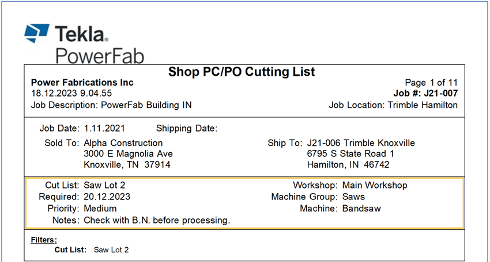Click the Shipping Date label

(187, 128)
